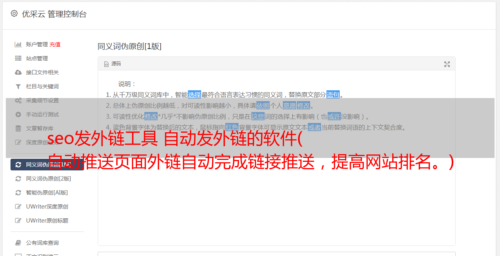This screenshot has height=256, width=500.
Task: Click the highlighted word 选择 in the editor
Action: coord(195,95)
